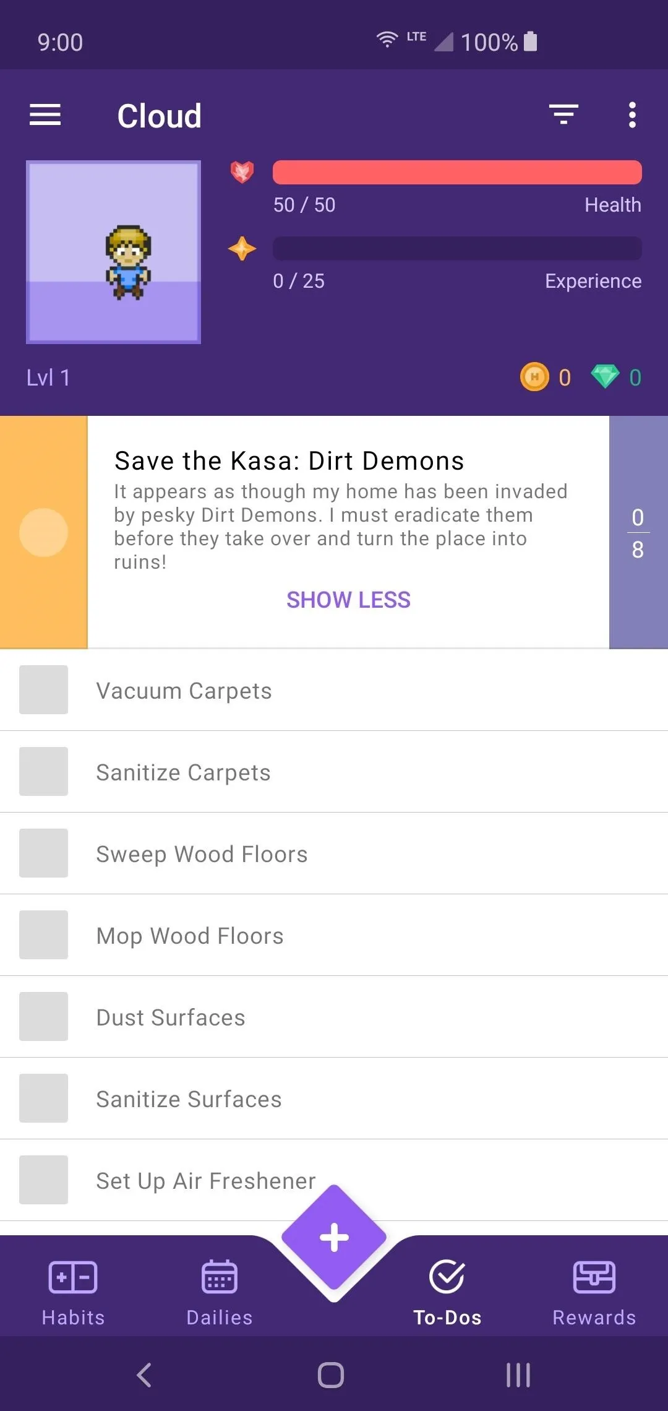
Task: Open the hamburger navigation menu
Action: 45,115
